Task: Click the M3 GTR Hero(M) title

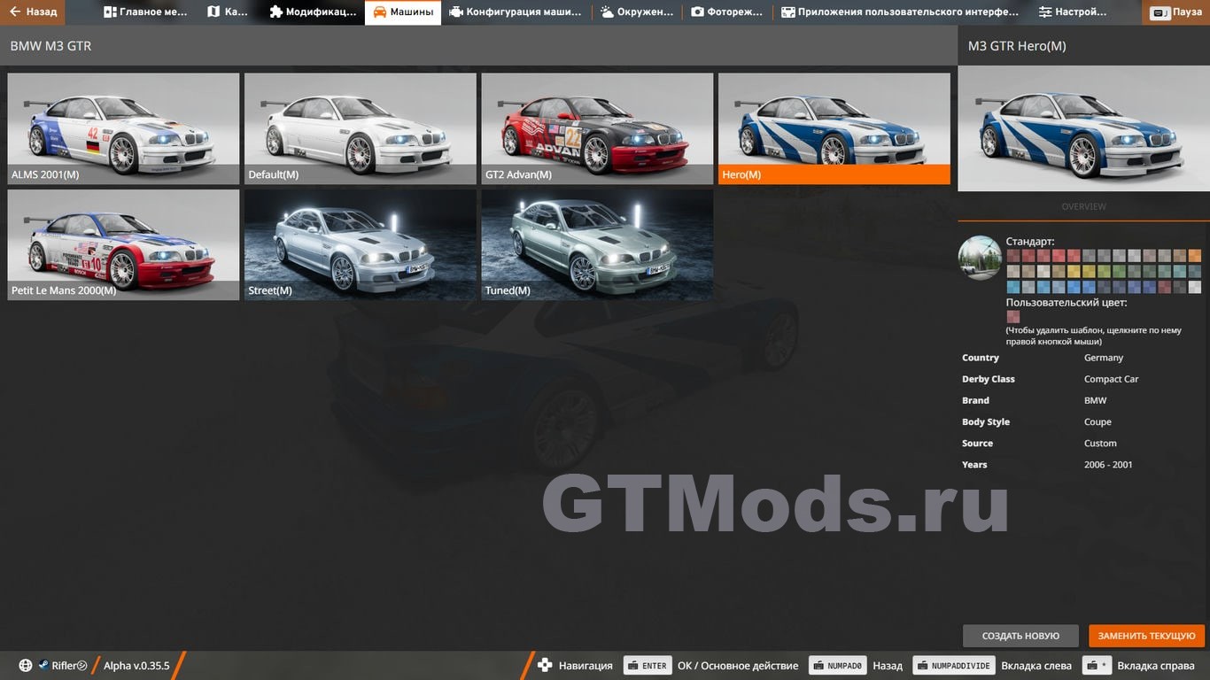Action: coord(1017,46)
